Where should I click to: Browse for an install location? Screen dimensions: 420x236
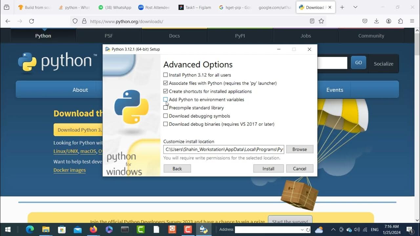[300, 149]
